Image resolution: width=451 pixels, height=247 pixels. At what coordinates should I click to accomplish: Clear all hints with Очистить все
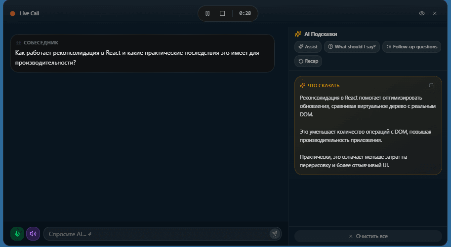point(368,236)
